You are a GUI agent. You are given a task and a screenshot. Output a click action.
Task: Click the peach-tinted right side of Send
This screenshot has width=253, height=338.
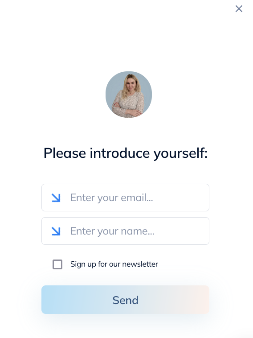192,300
